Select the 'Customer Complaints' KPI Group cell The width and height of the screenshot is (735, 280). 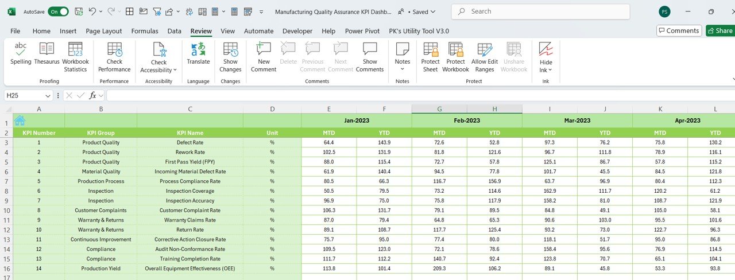(101, 210)
